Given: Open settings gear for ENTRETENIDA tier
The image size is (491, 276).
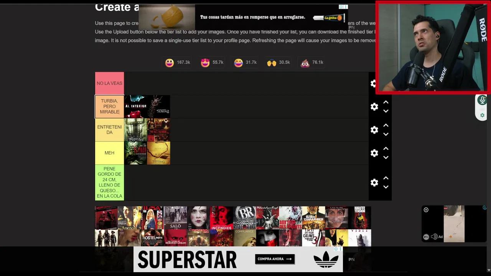Looking at the screenshot, I should coord(374,130).
